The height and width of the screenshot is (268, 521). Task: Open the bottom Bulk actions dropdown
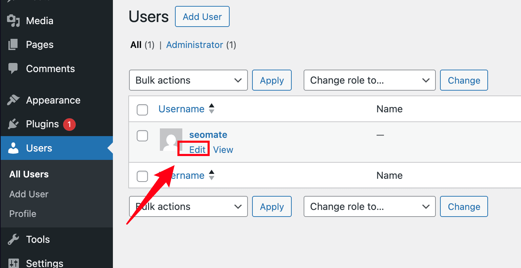click(x=188, y=206)
